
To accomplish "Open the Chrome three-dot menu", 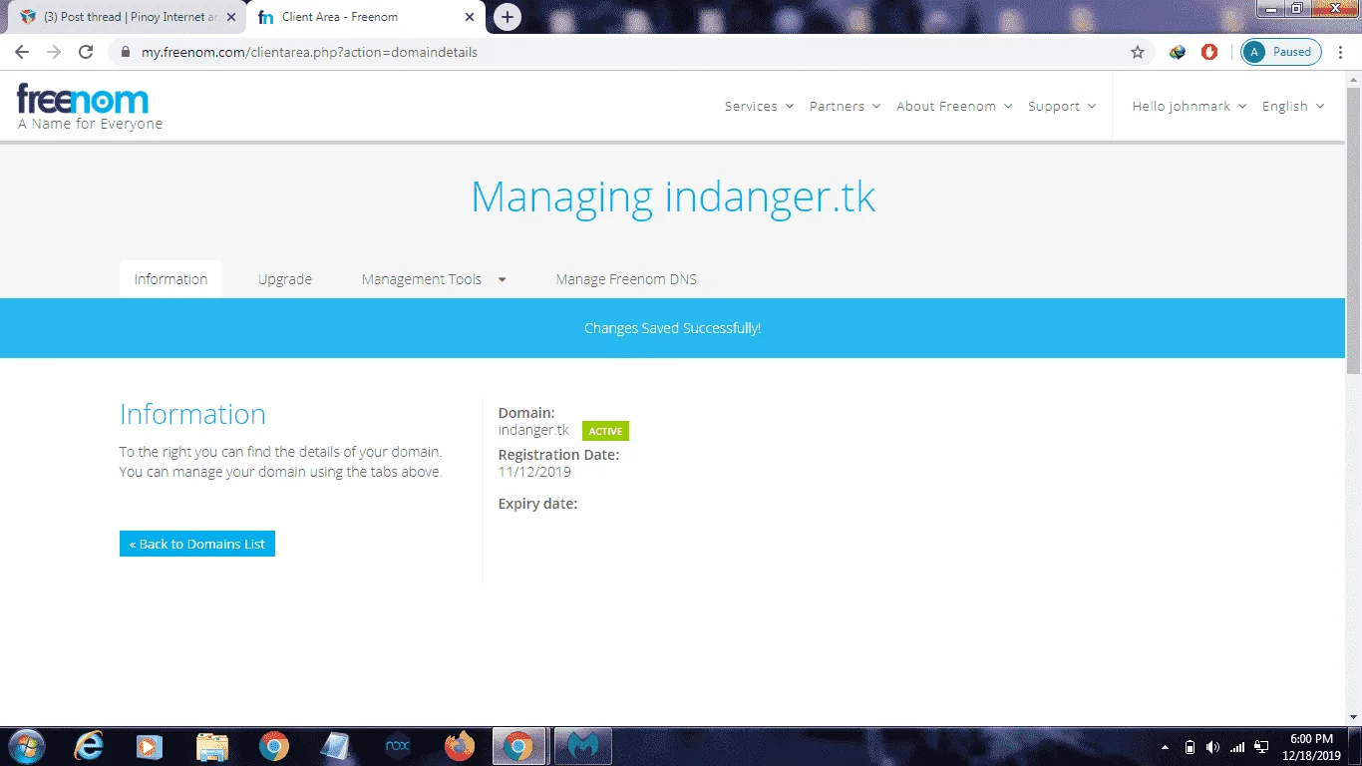I will (1341, 52).
